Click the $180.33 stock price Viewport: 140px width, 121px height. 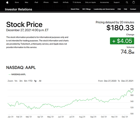coord(120,28)
